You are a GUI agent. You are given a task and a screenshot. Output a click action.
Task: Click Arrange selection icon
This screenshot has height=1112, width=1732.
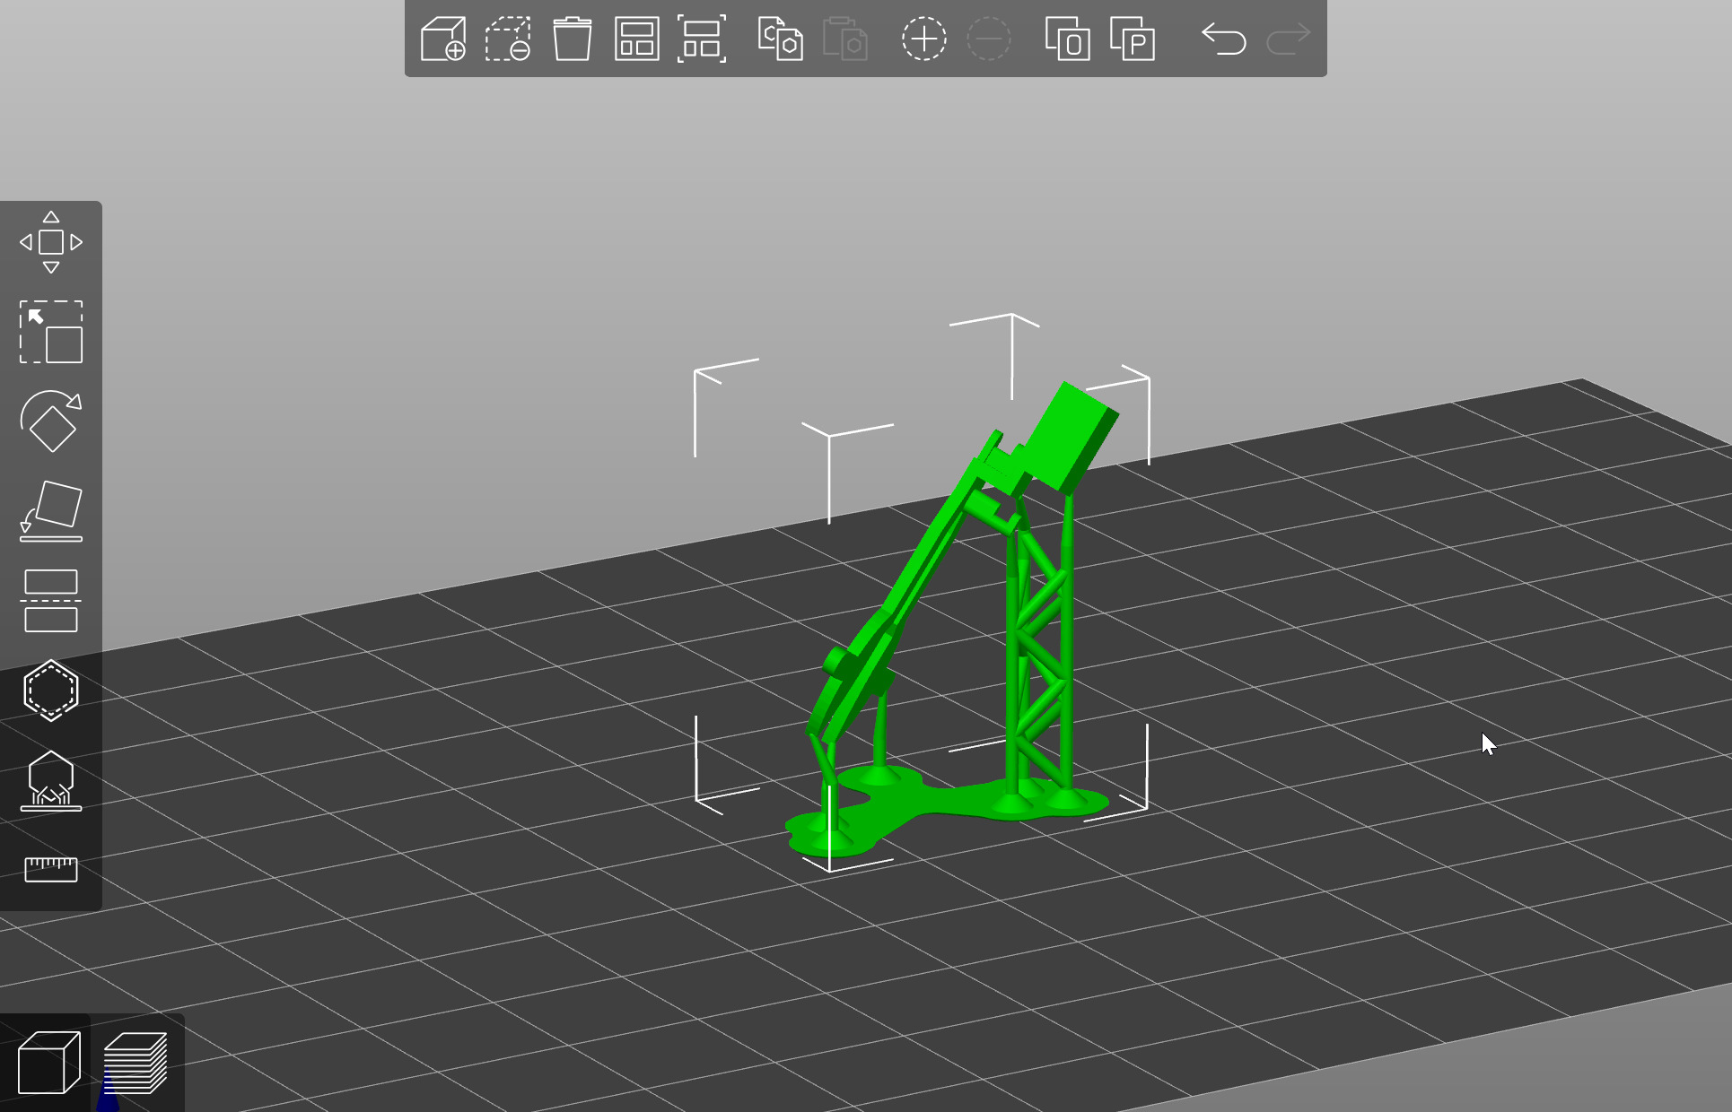(701, 39)
